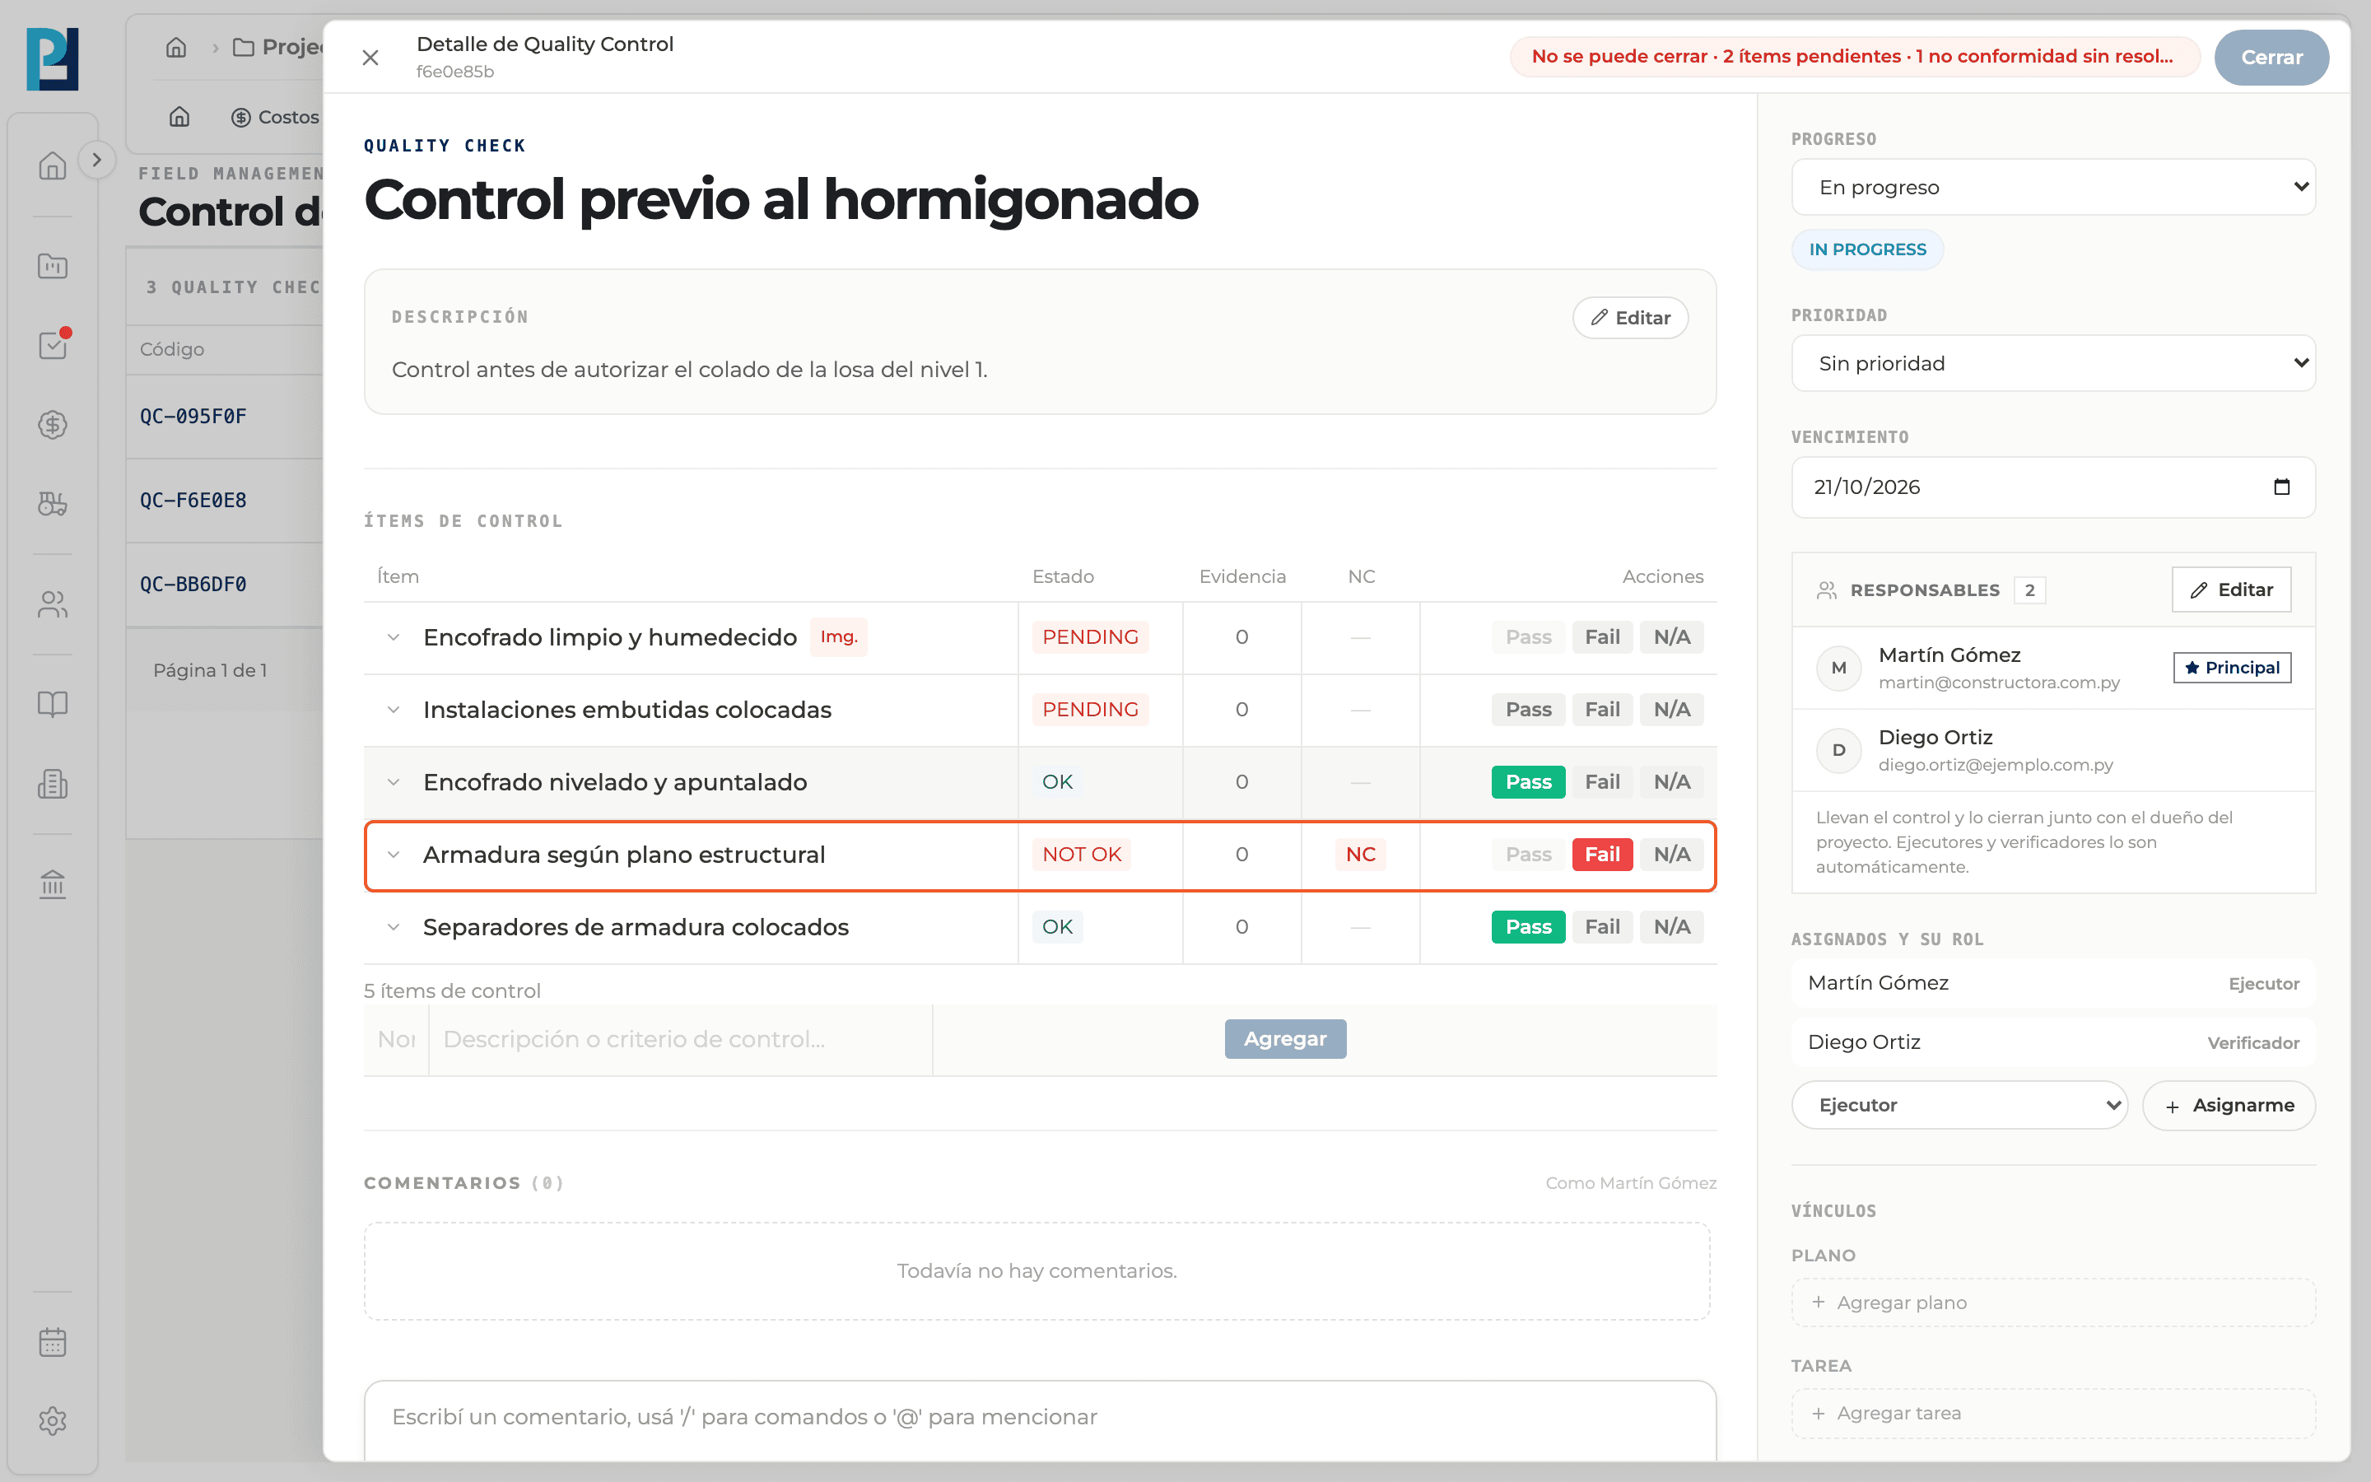Open the calendar icon in sidebar
Image resolution: width=2371 pixels, height=1482 pixels.
pos(53,1342)
